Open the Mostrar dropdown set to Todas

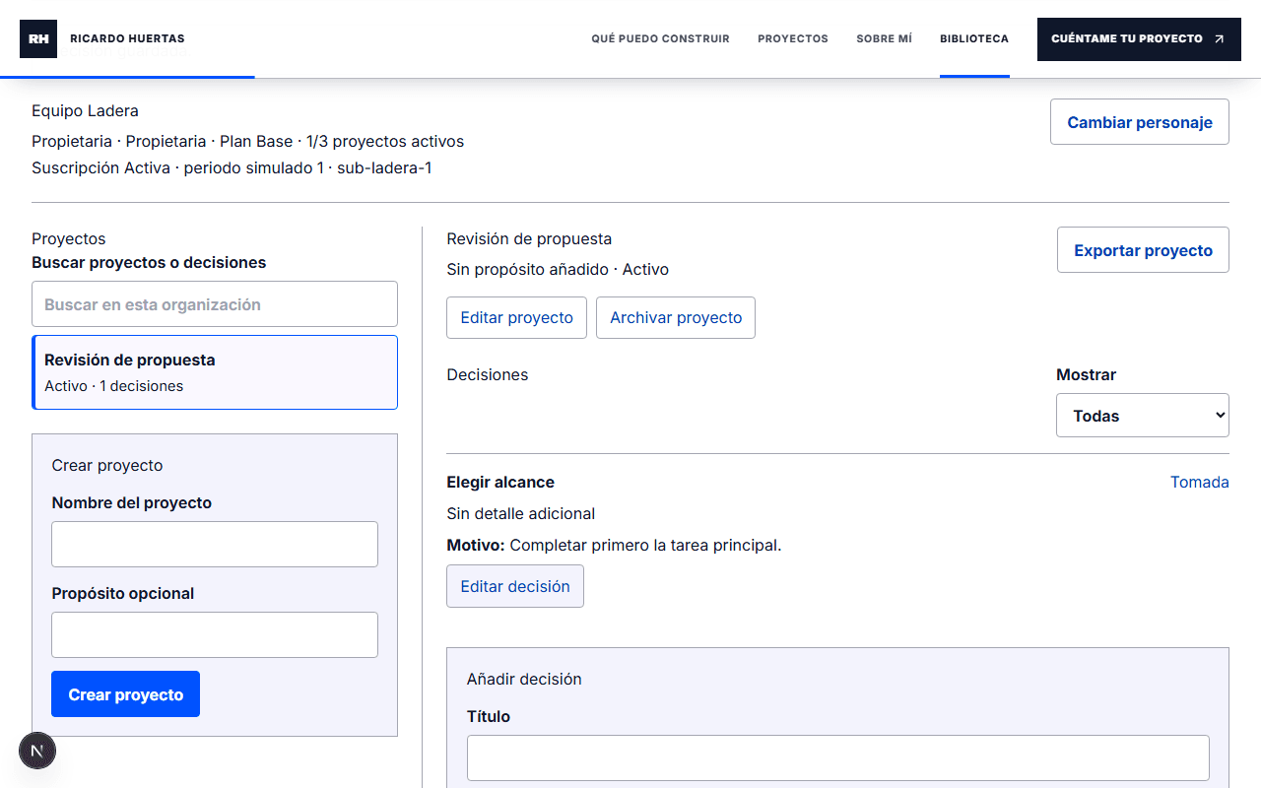point(1143,416)
